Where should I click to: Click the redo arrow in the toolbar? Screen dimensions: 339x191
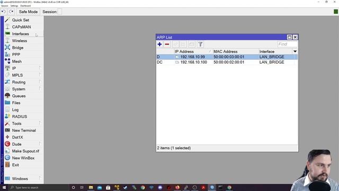11,12
